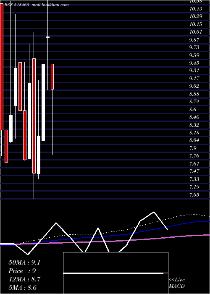
Task: Click the 7.47 price axis label
Action: (x=194, y=171)
